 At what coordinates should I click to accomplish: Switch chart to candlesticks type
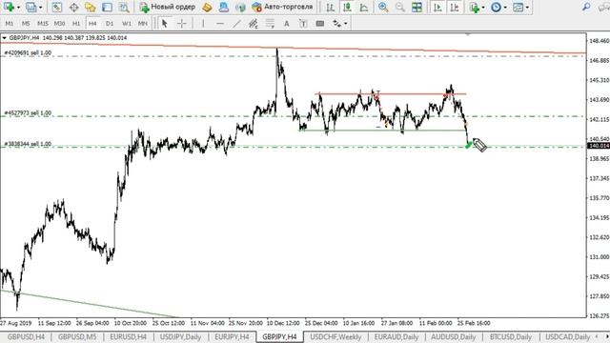point(347,7)
